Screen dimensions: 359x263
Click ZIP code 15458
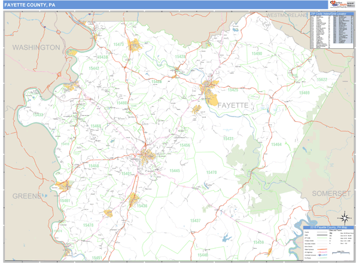[x=94, y=166]
